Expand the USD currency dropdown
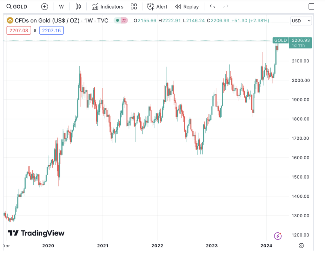The image size is (325, 267). [x=301, y=21]
